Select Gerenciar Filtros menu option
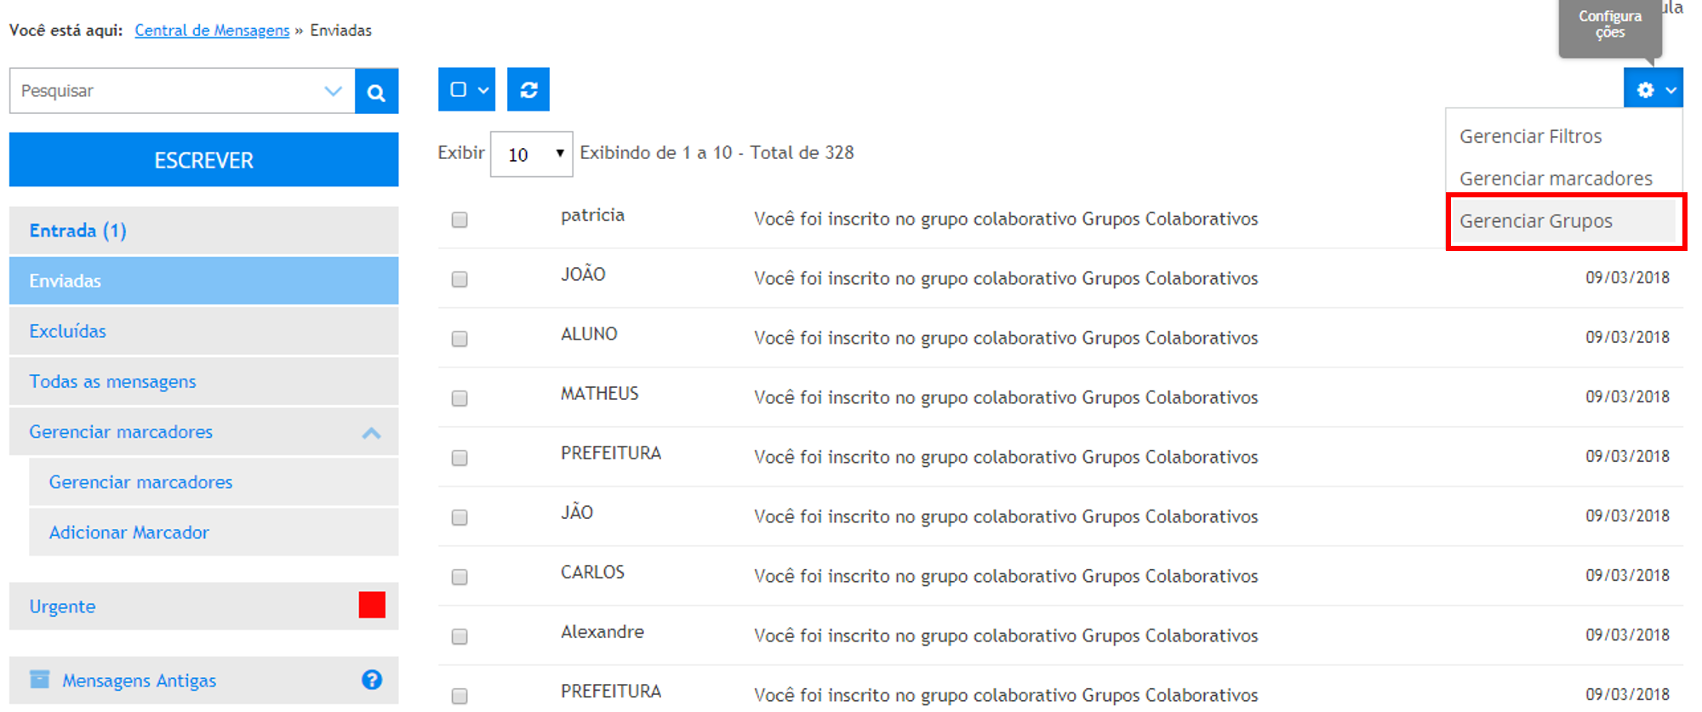Viewport: 1702px width, 712px height. click(1530, 136)
